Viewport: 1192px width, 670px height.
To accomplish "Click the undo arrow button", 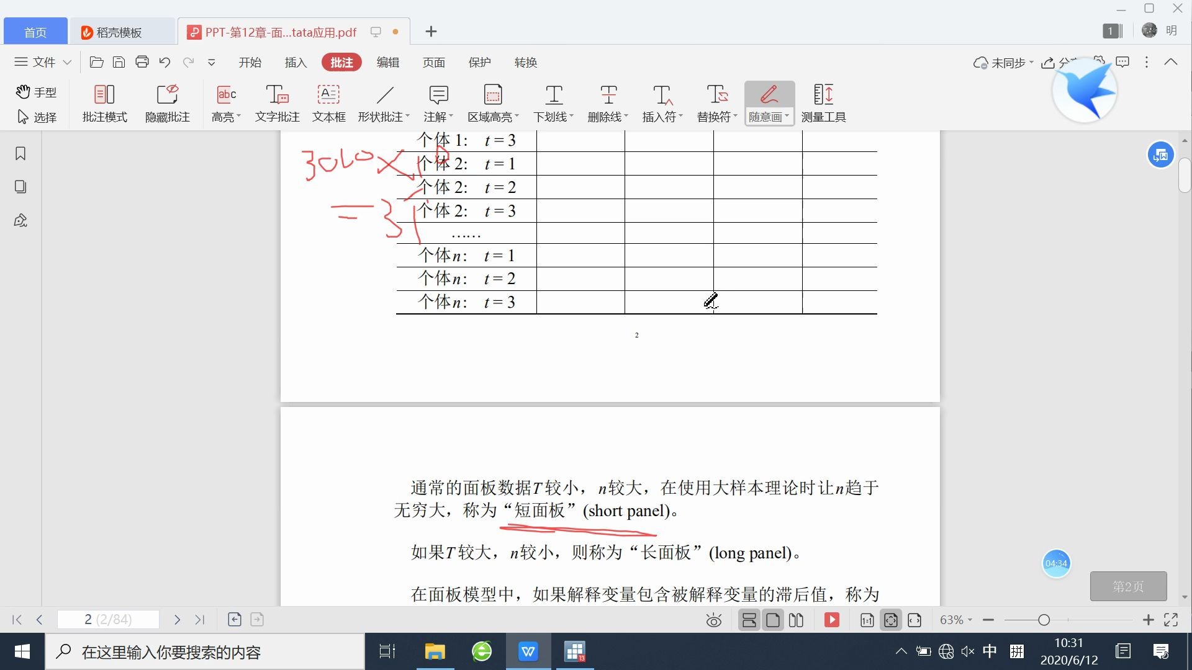I will [x=165, y=62].
